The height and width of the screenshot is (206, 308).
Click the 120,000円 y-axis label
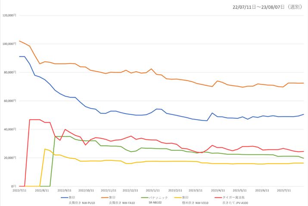(x=9, y=15)
